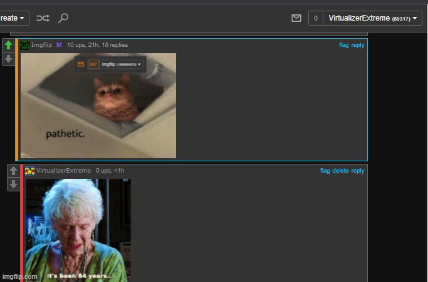Downvote the Imgflip comment

click(8, 59)
